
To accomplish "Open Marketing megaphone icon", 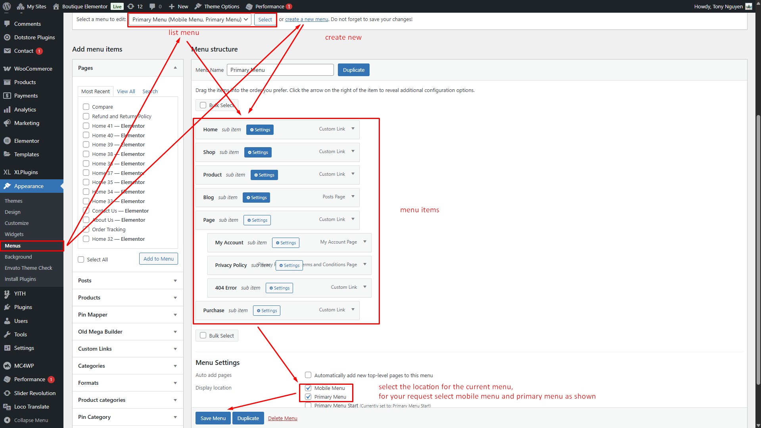I will pyautogui.click(x=7, y=123).
